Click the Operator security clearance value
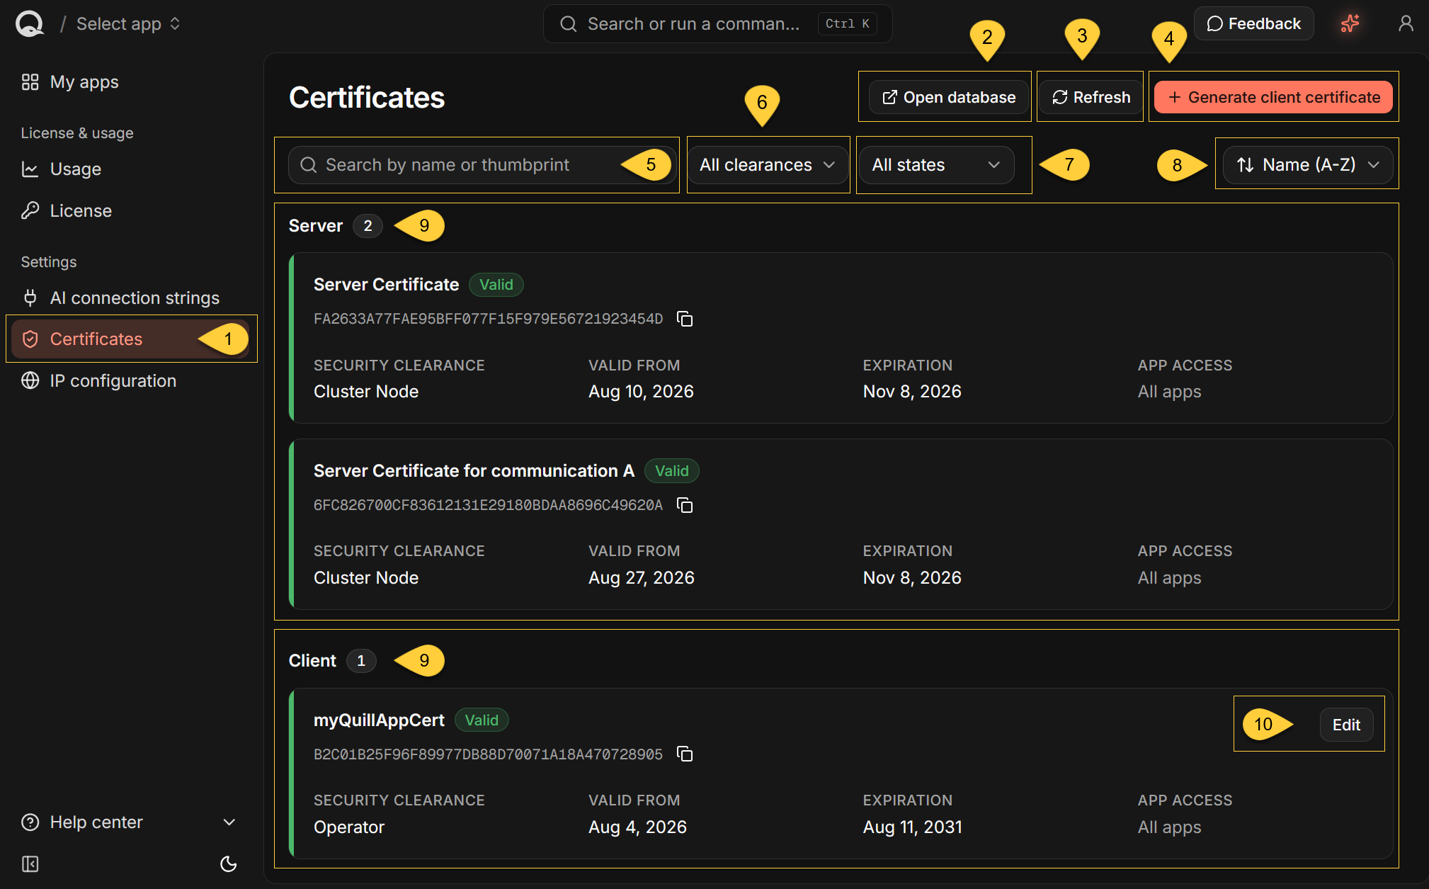 click(x=349, y=827)
